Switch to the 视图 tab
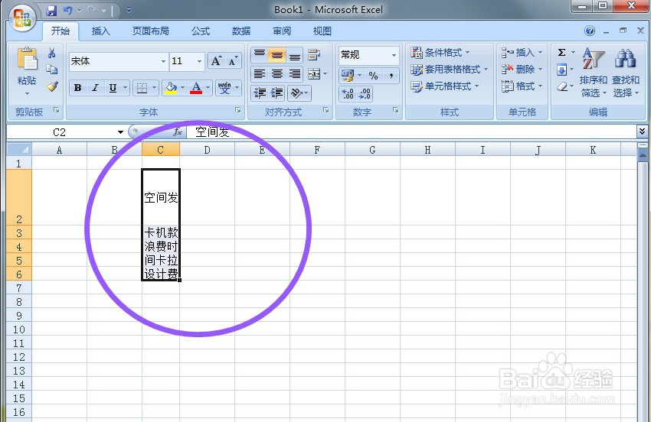 click(x=322, y=31)
